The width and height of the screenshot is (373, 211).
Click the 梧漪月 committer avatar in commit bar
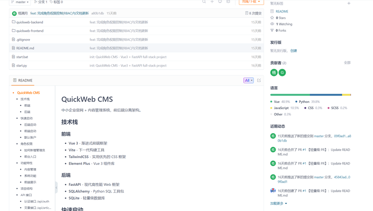(14, 14)
